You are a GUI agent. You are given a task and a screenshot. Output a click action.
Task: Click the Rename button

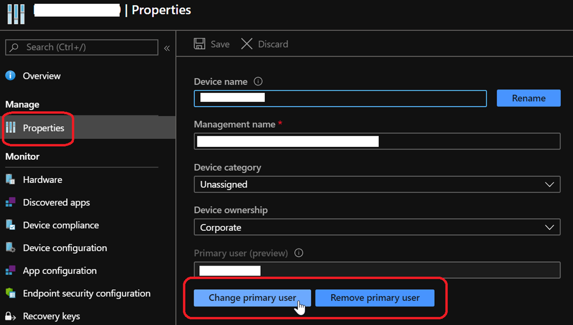[x=528, y=98]
